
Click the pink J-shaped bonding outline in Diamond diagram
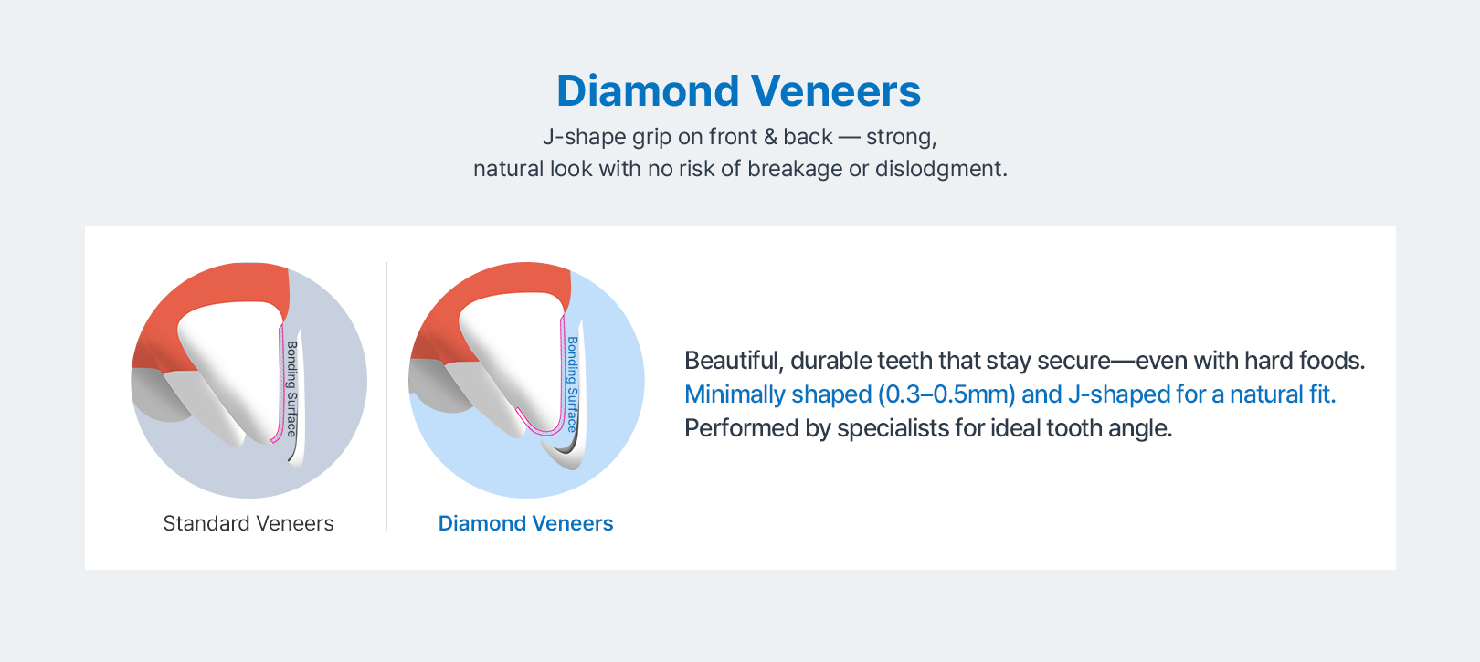pyautogui.click(x=537, y=427)
